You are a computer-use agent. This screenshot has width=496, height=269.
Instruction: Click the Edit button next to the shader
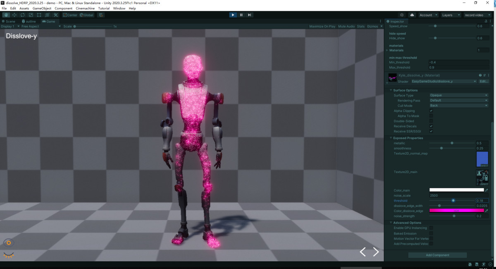tap(483, 81)
